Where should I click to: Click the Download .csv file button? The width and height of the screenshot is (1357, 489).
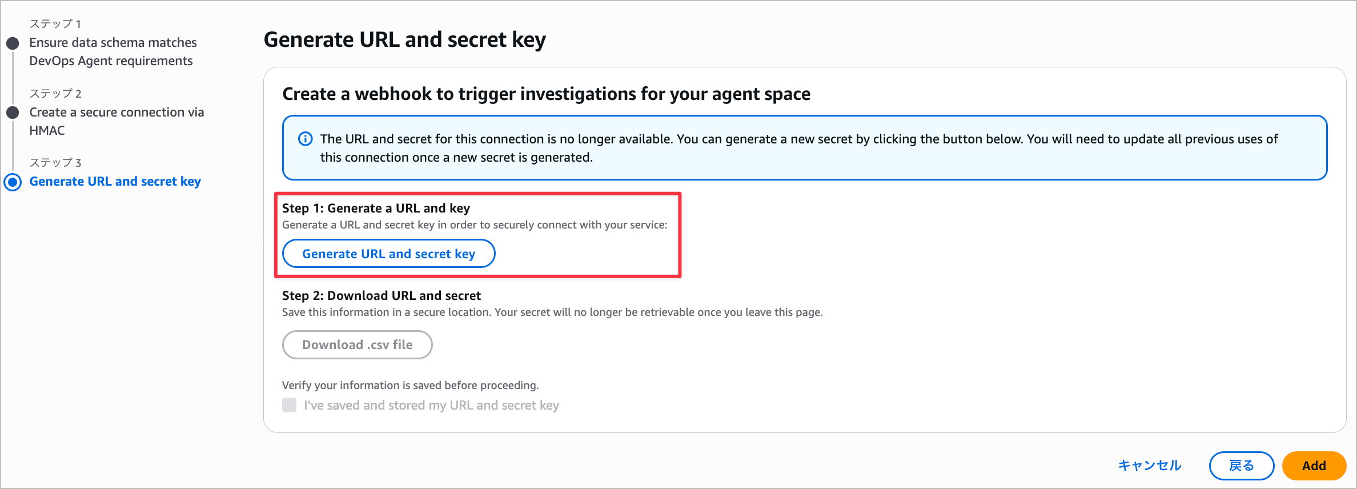click(357, 344)
